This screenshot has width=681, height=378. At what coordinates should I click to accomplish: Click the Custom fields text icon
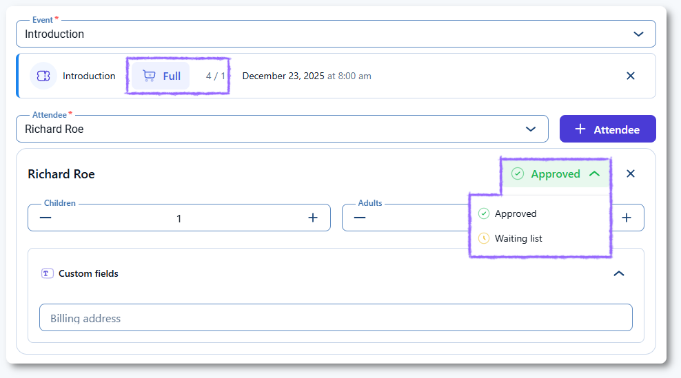tap(47, 273)
